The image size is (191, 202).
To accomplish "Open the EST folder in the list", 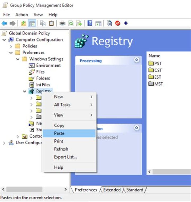I will tap(155, 77).
